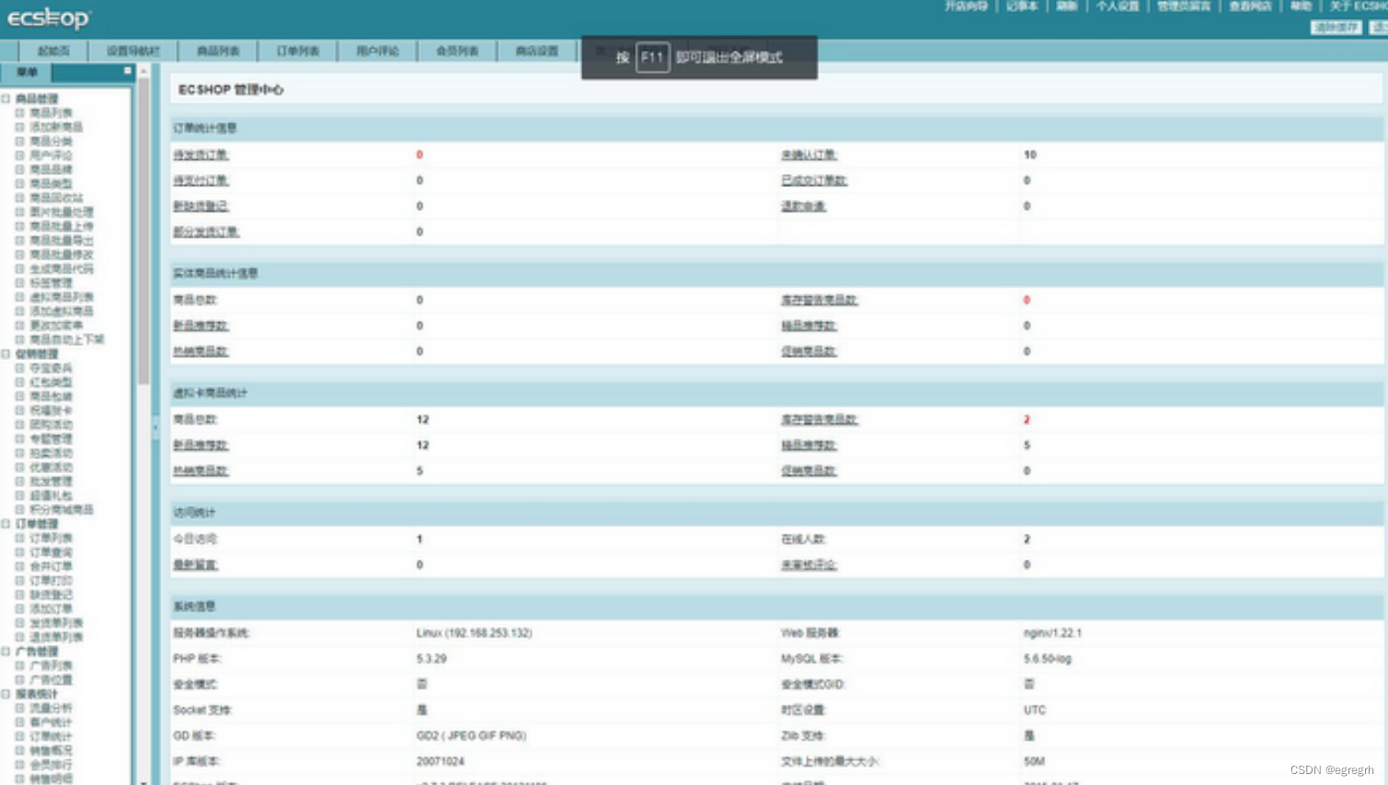The image size is (1388, 785).
Task: Click the page icon beside 流量分析
Action: coord(19,709)
